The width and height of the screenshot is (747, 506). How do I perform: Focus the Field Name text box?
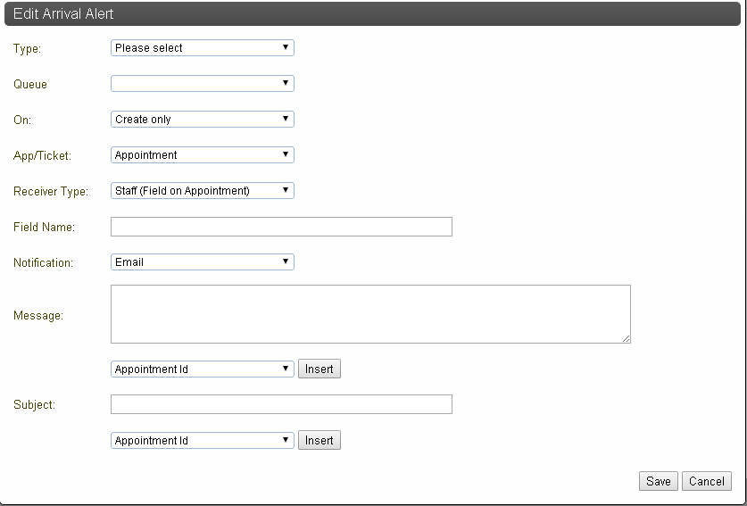pyautogui.click(x=281, y=227)
